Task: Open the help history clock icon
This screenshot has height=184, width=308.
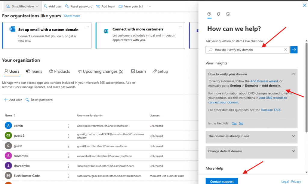Action: 228,14
